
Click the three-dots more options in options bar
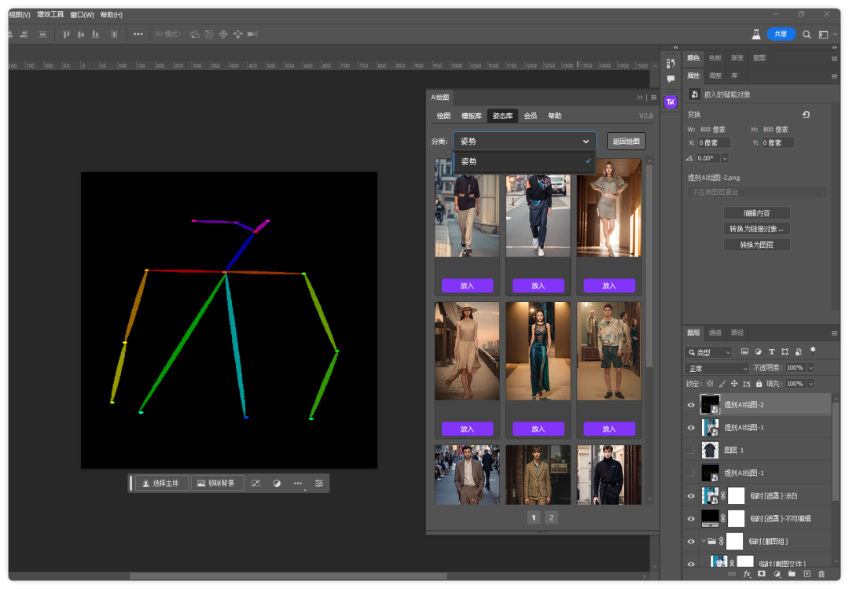138,34
